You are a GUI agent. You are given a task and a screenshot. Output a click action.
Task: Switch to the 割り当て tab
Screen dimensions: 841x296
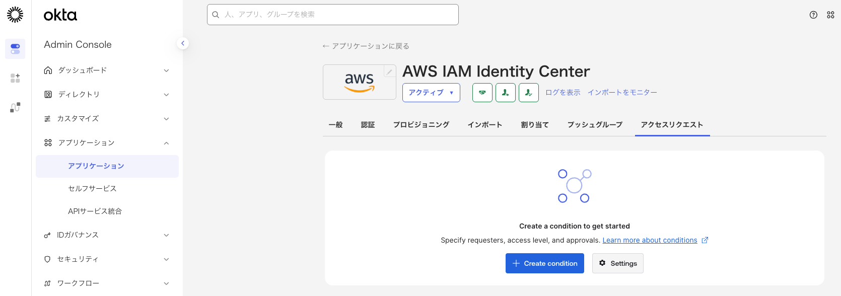(535, 125)
